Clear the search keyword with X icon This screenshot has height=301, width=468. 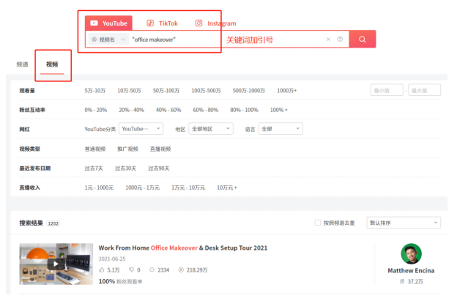pyautogui.click(x=328, y=40)
